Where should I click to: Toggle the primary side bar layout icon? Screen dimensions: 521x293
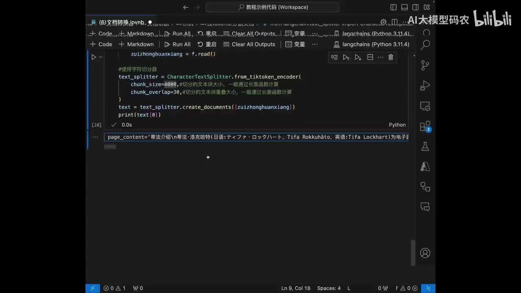click(x=393, y=7)
